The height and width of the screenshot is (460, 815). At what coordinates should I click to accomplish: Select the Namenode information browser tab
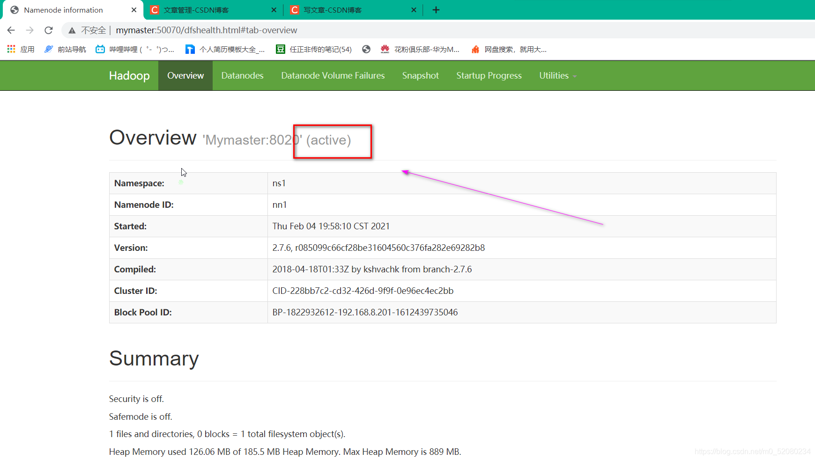click(73, 10)
